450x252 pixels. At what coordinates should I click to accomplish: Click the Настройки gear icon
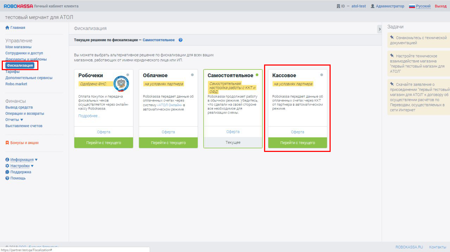[x=7, y=166]
